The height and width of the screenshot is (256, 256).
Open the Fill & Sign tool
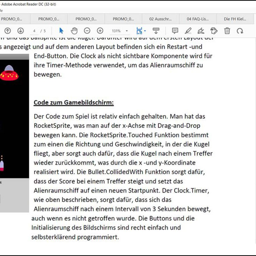point(202,30)
